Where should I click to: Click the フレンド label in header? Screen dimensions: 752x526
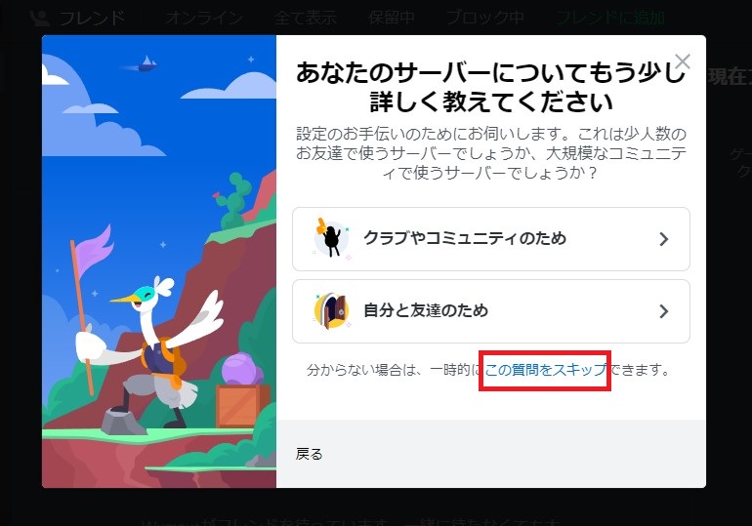[x=91, y=18]
